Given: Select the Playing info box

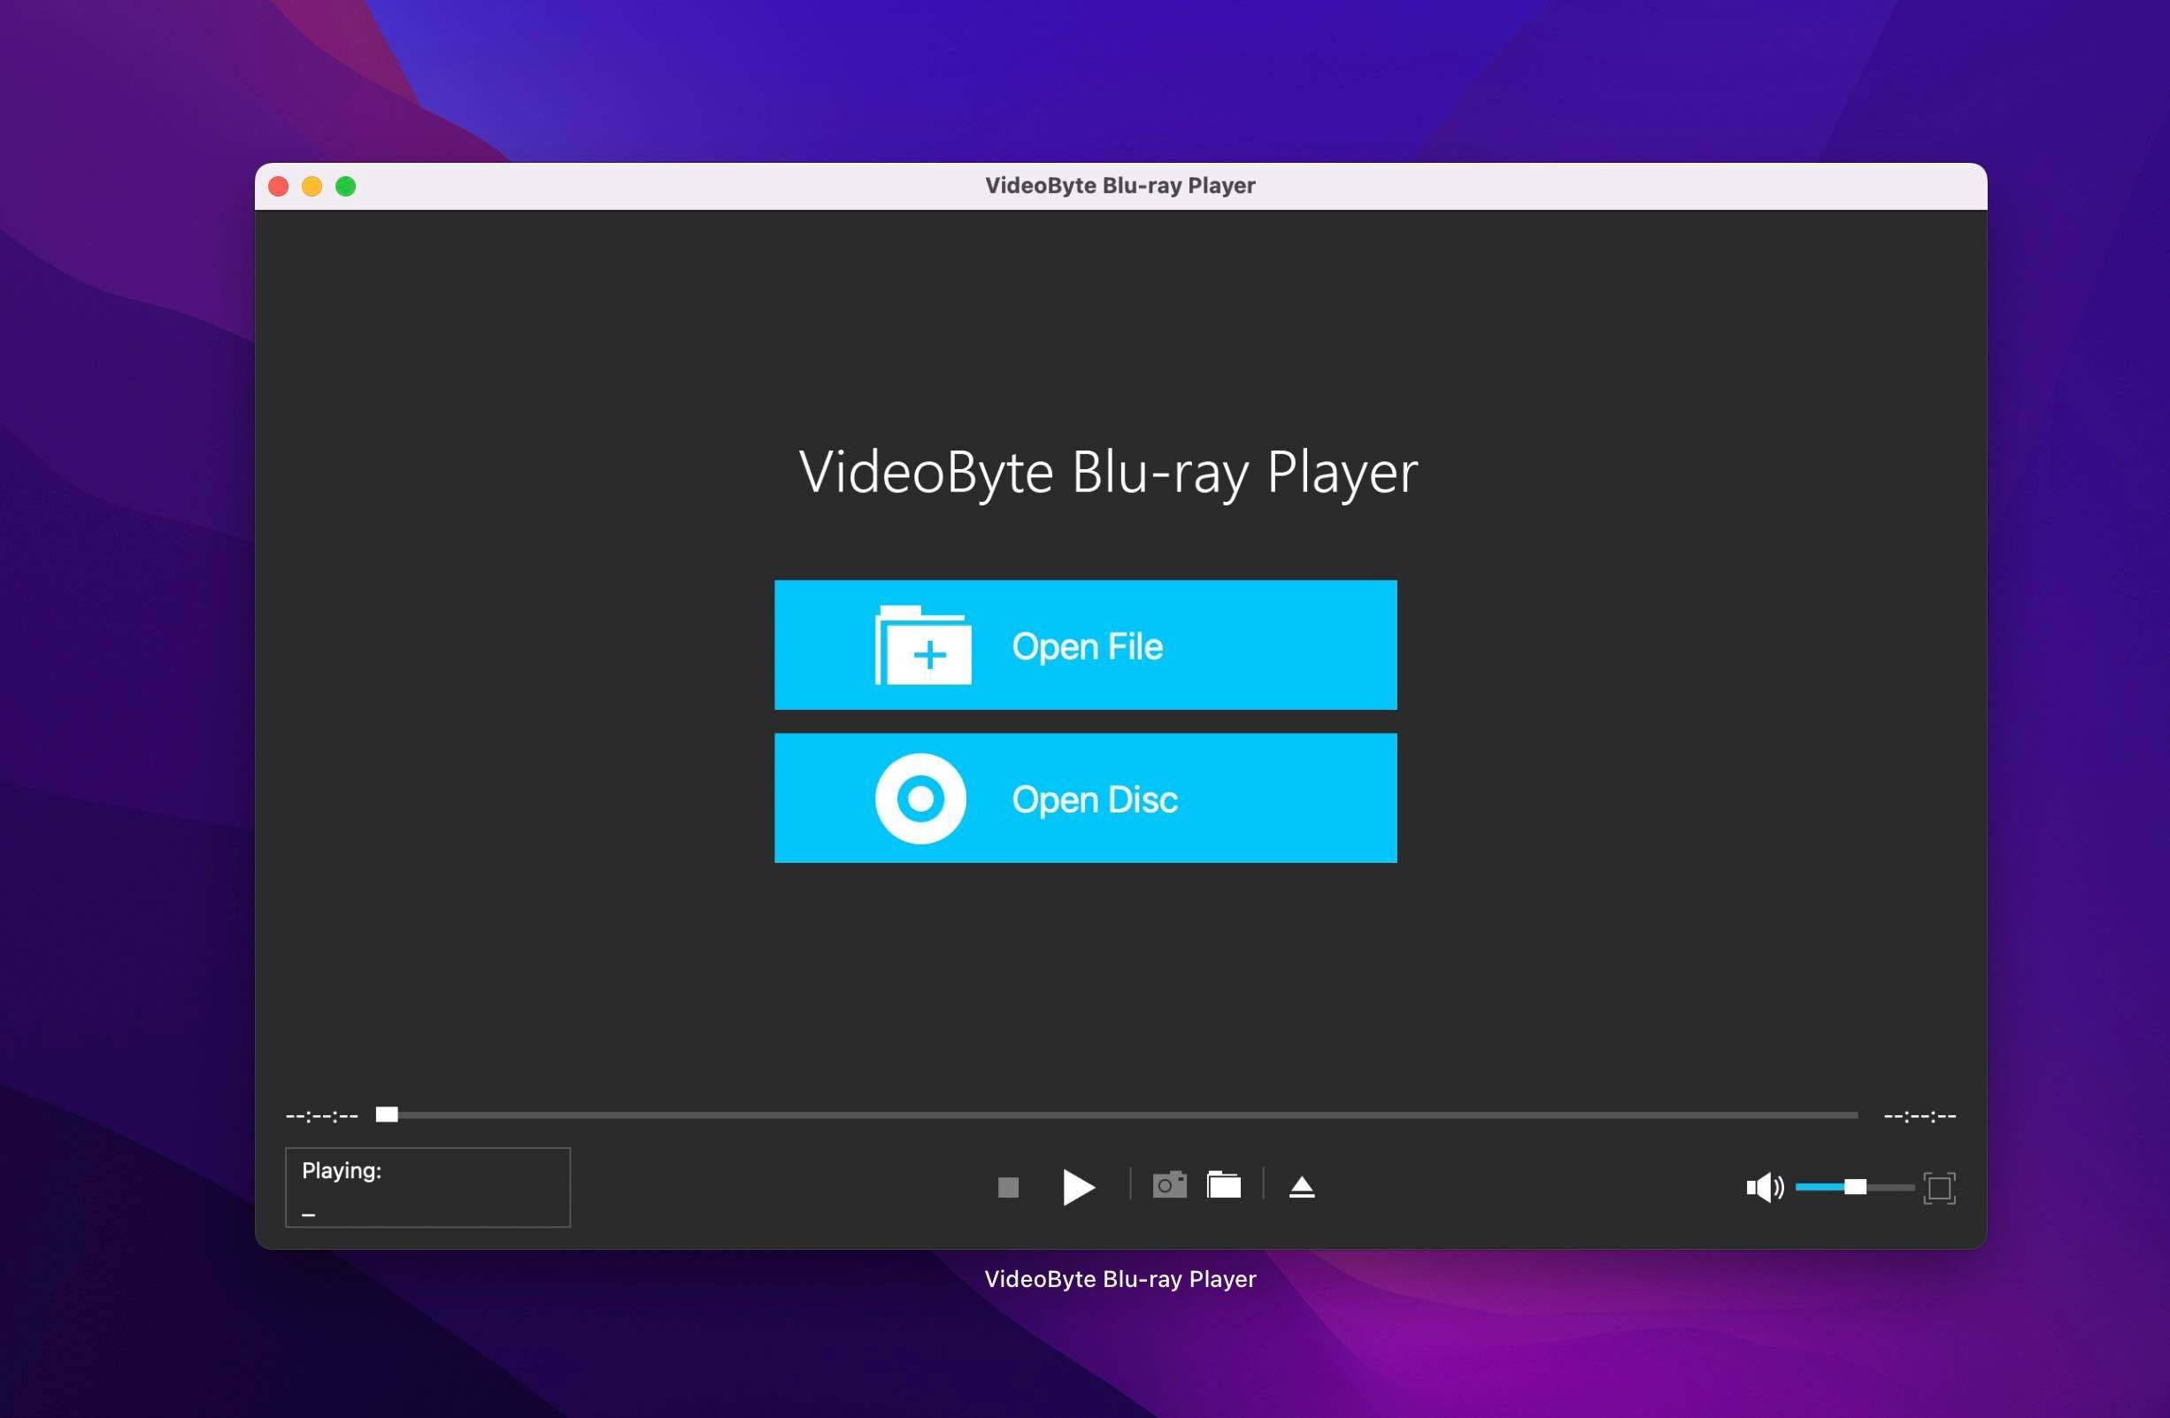Looking at the screenshot, I should (x=427, y=1187).
